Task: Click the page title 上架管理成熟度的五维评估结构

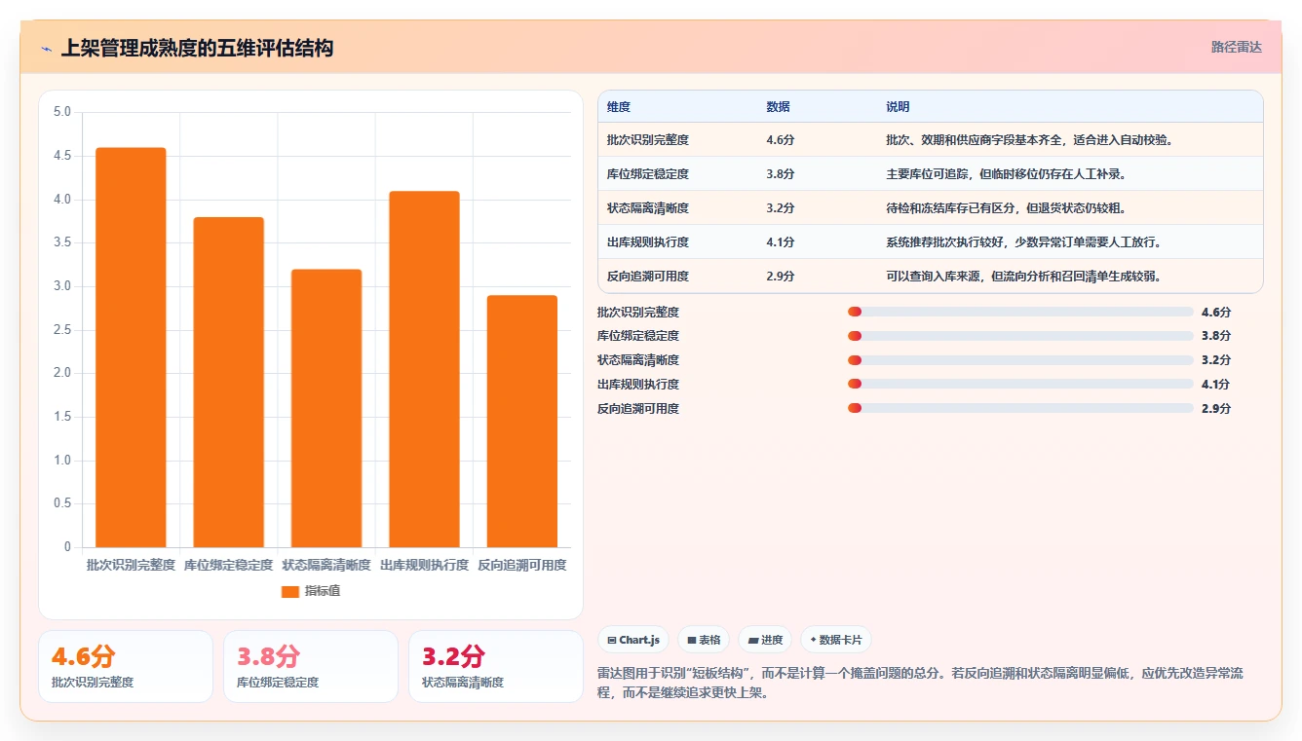Action: pos(197,48)
